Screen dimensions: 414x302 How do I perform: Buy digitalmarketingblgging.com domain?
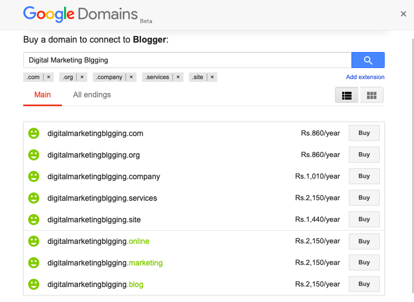click(x=364, y=133)
